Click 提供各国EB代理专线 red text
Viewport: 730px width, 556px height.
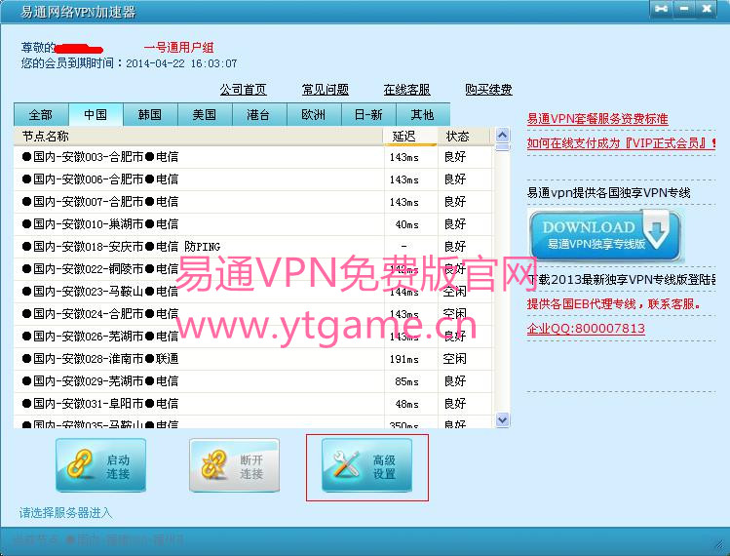tap(614, 304)
